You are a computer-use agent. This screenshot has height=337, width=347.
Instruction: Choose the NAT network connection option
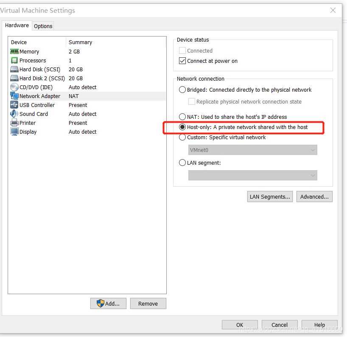(182, 117)
